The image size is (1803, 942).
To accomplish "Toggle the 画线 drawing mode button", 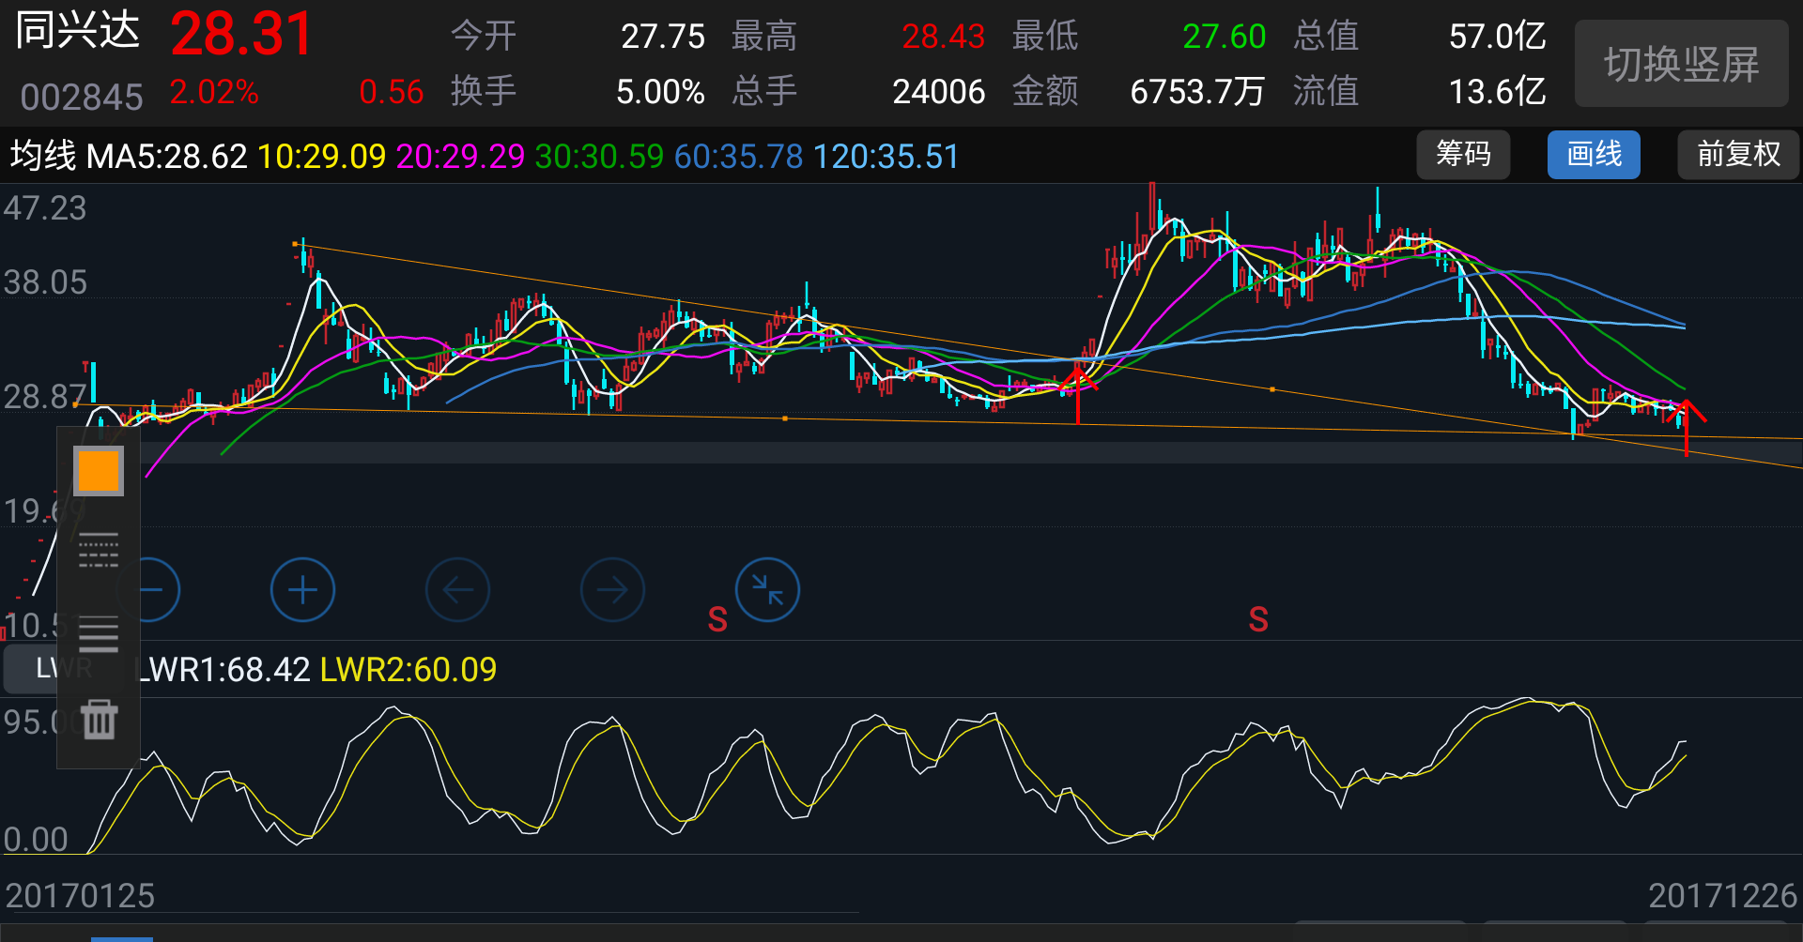I will pos(1594,155).
